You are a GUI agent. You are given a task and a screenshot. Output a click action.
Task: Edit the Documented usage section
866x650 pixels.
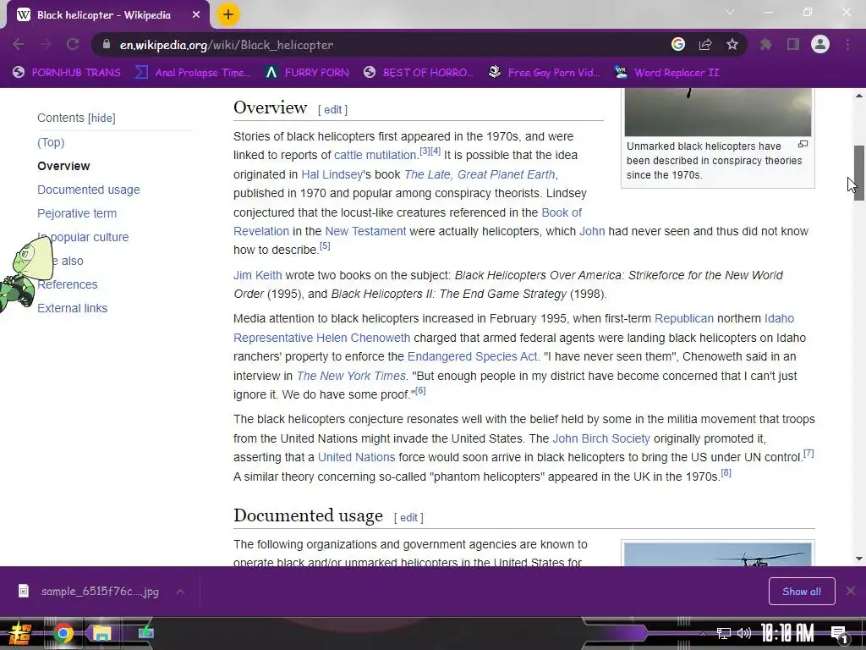pos(408,517)
